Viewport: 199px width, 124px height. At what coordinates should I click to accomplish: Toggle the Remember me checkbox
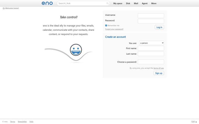tap(106, 25)
